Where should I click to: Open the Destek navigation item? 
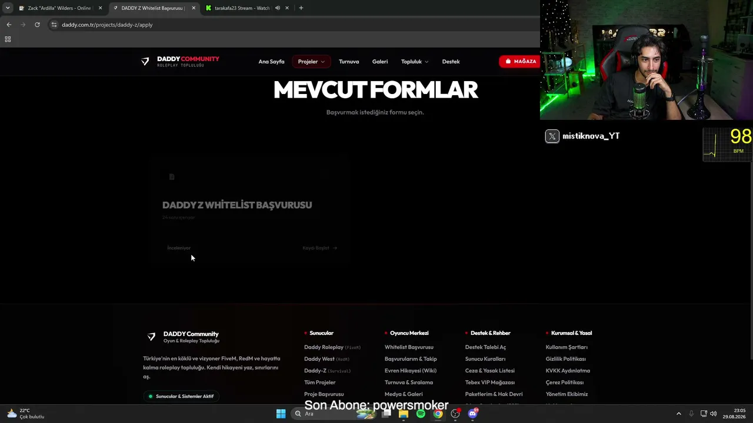coord(451,62)
